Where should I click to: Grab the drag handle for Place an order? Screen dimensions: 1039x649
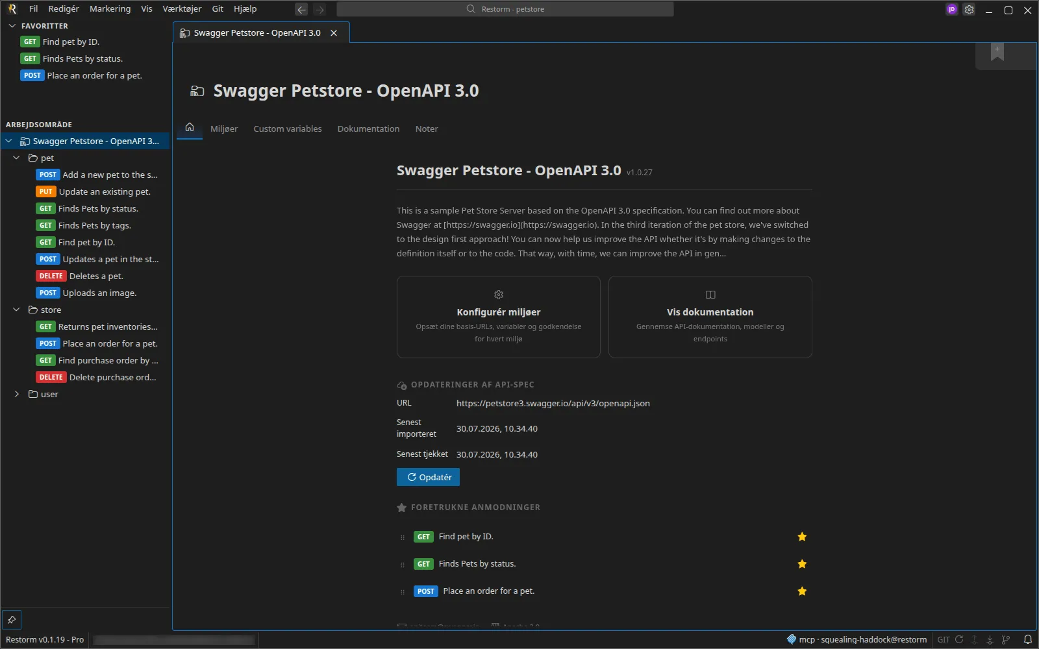(403, 592)
